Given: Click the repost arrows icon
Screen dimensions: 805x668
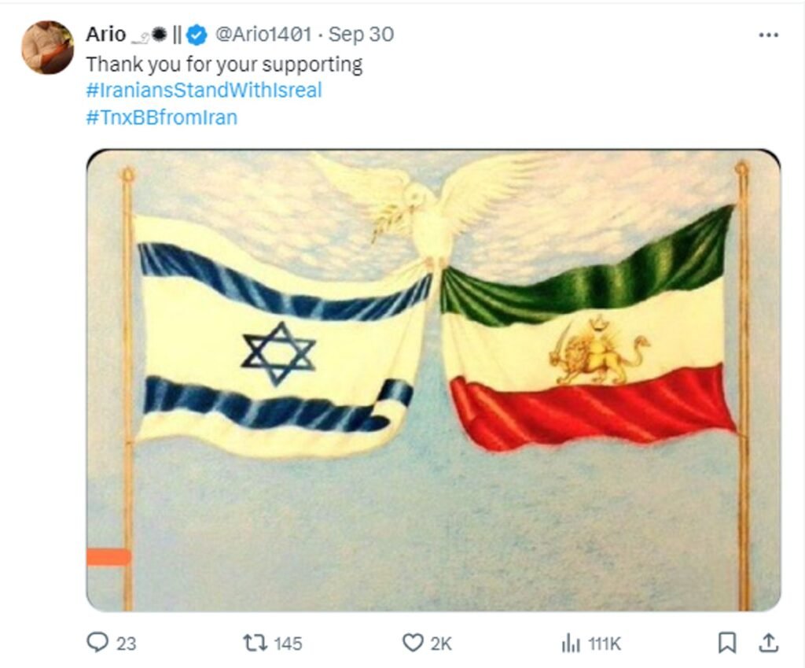Looking at the screenshot, I should (x=255, y=643).
